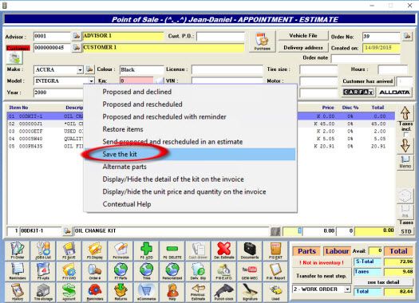Click the Help person icon
This screenshot has width=419, height=303.
tap(172, 292)
